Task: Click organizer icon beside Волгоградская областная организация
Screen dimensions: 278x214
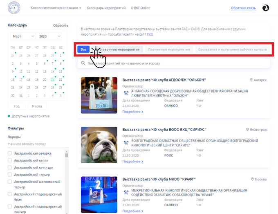Action: pyautogui.click(x=126, y=142)
